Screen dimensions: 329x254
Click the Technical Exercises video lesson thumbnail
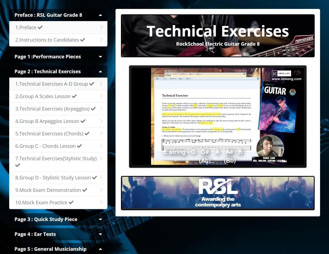coord(218,116)
